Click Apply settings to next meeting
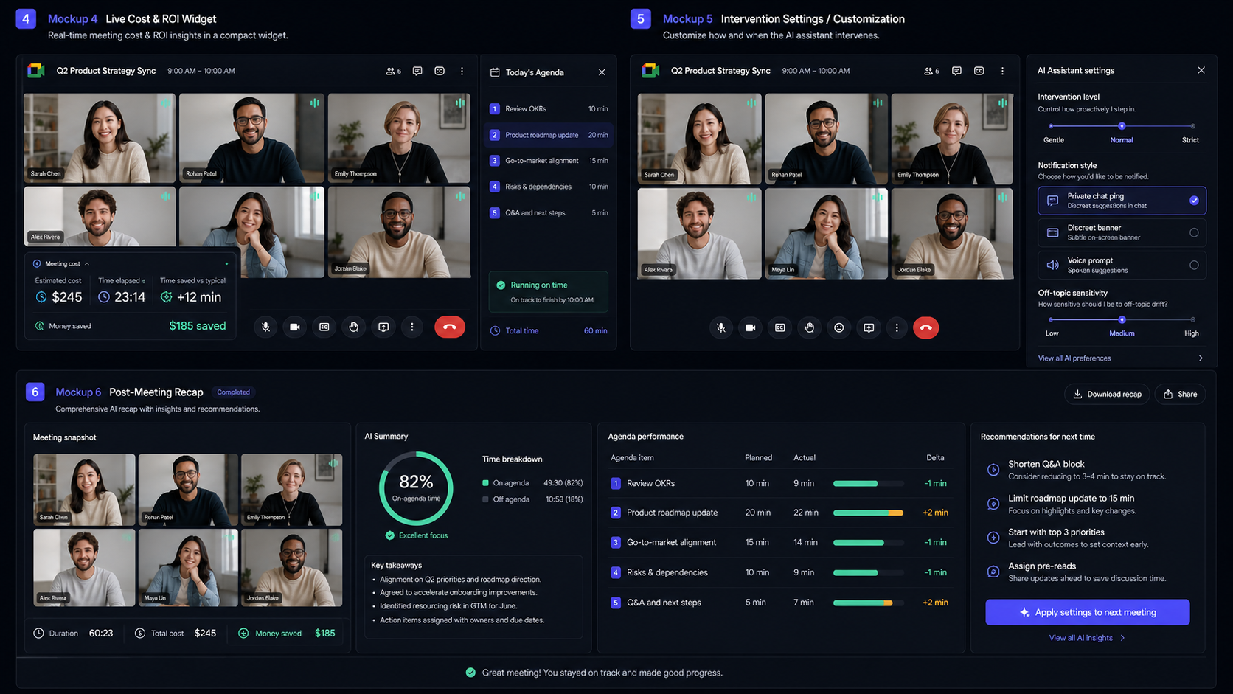The image size is (1233, 694). click(x=1087, y=612)
